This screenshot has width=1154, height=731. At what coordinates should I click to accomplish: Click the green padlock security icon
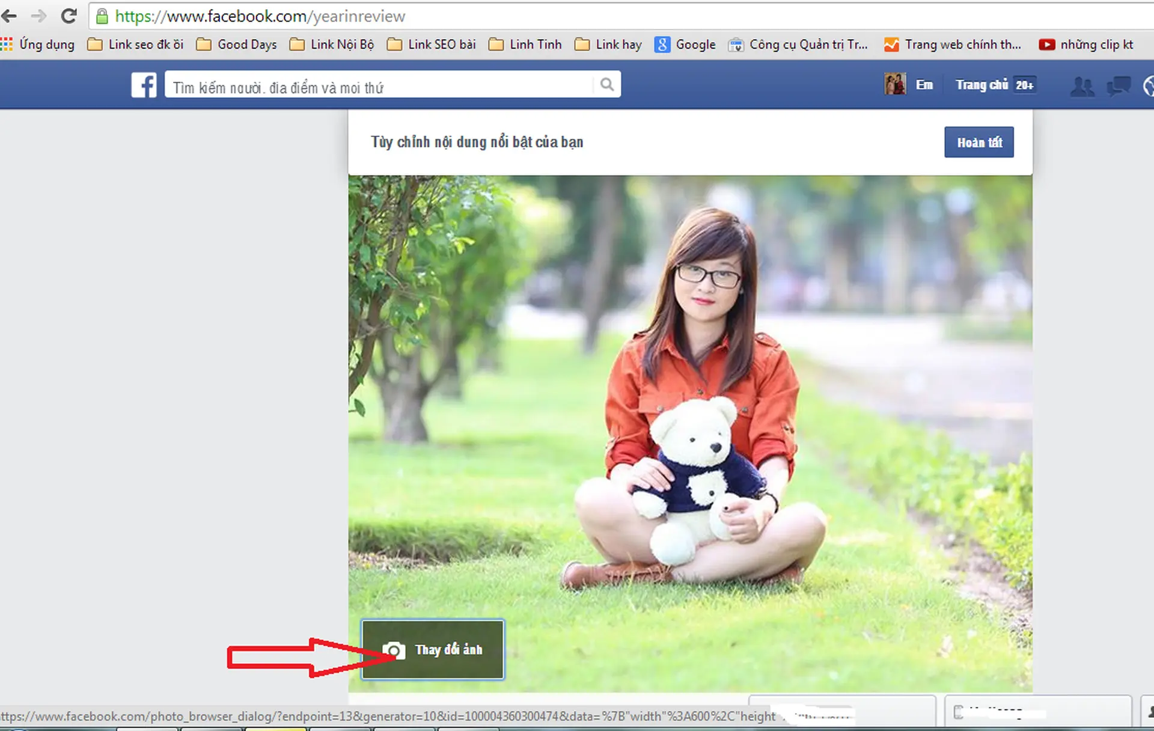coord(102,16)
